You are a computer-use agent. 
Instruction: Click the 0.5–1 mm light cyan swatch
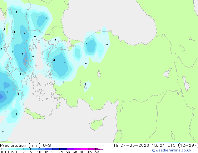(x=12, y=149)
